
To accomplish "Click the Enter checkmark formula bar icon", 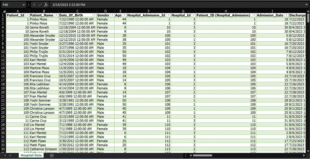I will (40, 5).
